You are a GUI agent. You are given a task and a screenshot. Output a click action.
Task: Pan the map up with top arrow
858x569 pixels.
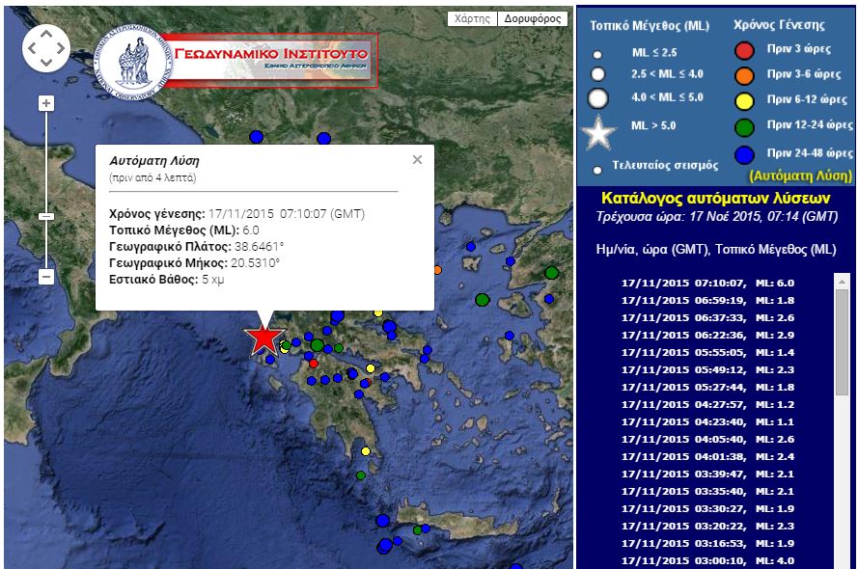(46, 33)
